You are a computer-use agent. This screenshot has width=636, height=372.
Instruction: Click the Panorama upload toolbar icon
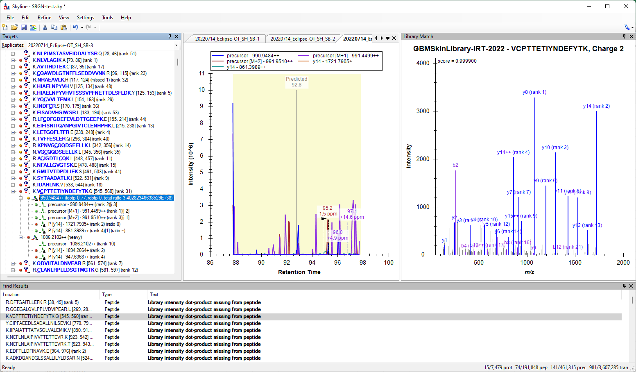click(x=33, y=27)
